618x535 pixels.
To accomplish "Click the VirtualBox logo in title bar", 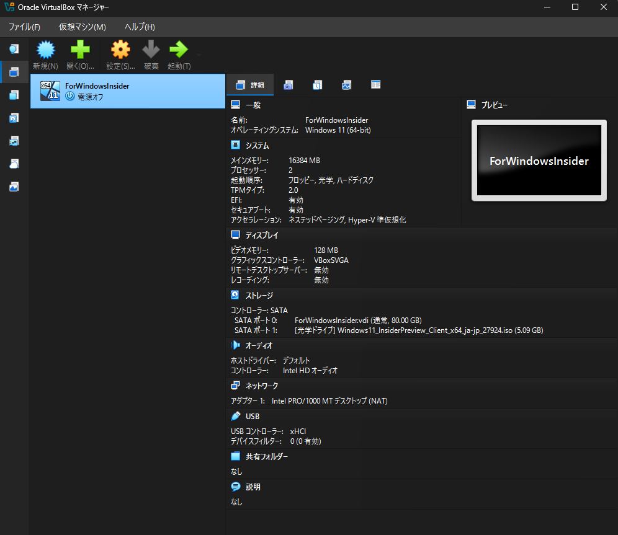I will (9, 7).
